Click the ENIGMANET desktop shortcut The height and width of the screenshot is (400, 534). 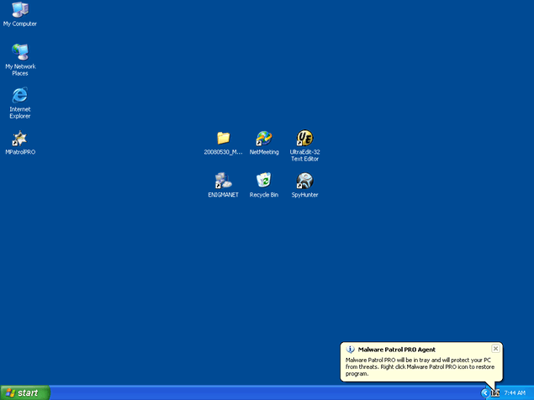[x=223, y=181]
